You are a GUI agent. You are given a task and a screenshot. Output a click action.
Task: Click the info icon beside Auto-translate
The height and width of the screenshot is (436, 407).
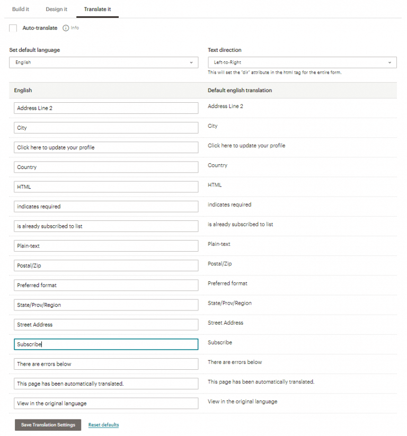coord(65,28)
